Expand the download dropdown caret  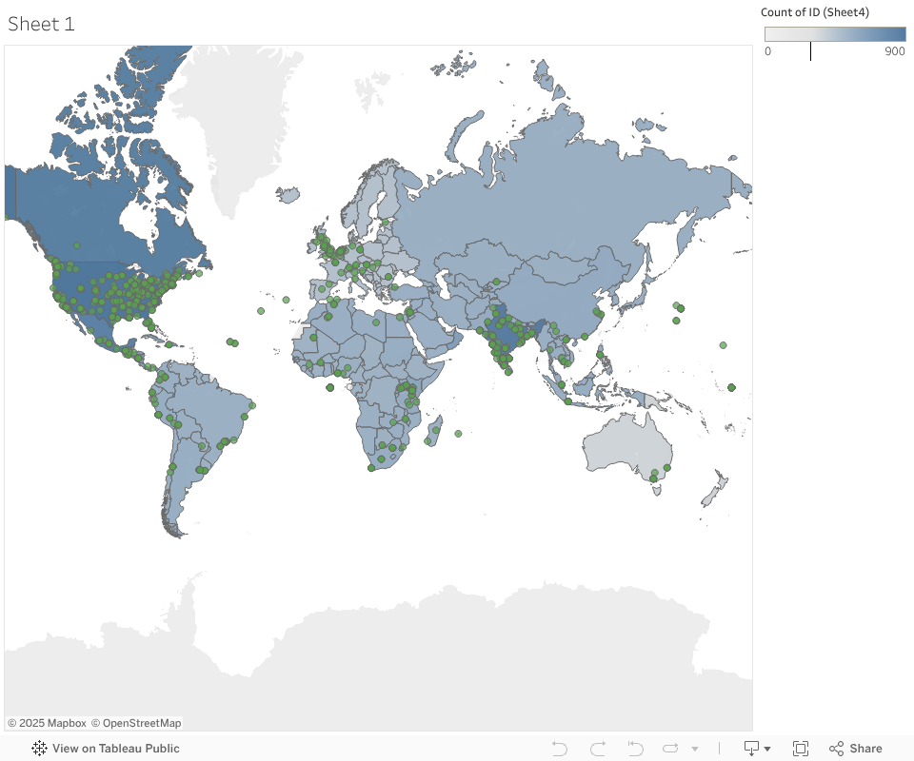click(767, 749)
